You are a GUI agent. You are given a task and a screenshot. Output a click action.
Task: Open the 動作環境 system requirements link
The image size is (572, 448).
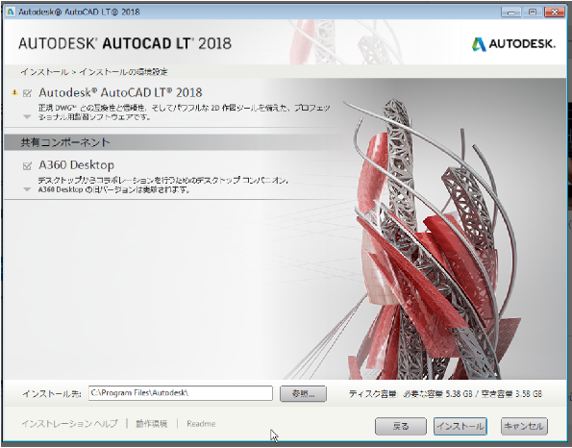pyautogui.click(x=151, y=424)
